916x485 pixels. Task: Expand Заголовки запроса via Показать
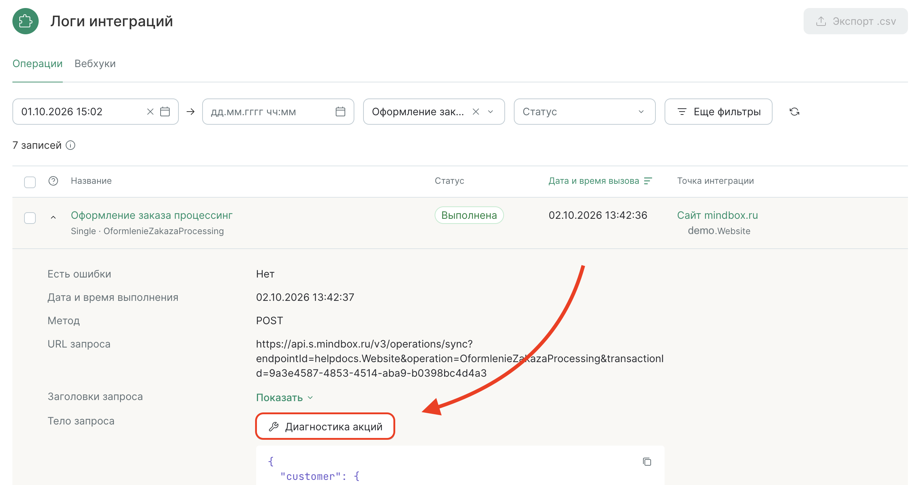click(284, 397)
